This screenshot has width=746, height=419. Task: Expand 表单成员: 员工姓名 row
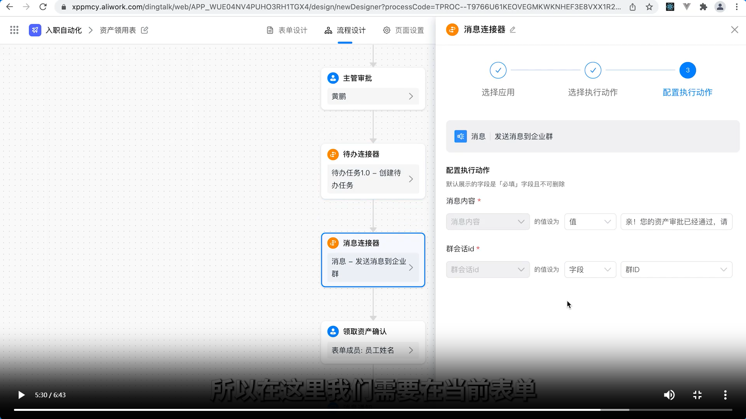[373, 350]
